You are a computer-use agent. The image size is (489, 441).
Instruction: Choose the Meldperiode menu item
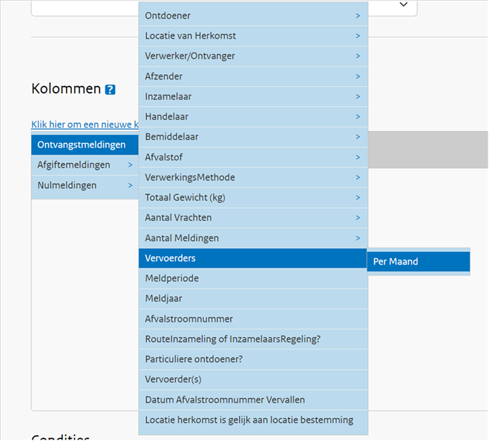click(x=252, y=278)
